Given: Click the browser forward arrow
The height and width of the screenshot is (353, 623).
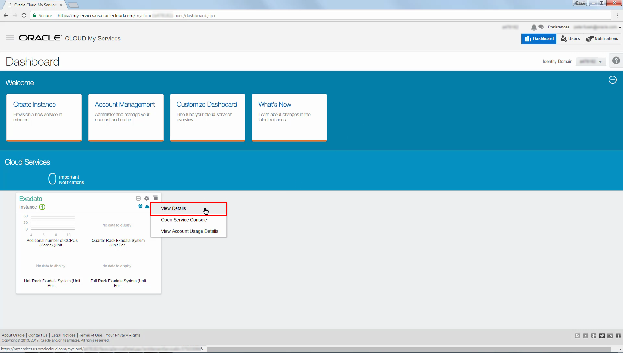Looking at the screenshot, I should coord(15,15).
